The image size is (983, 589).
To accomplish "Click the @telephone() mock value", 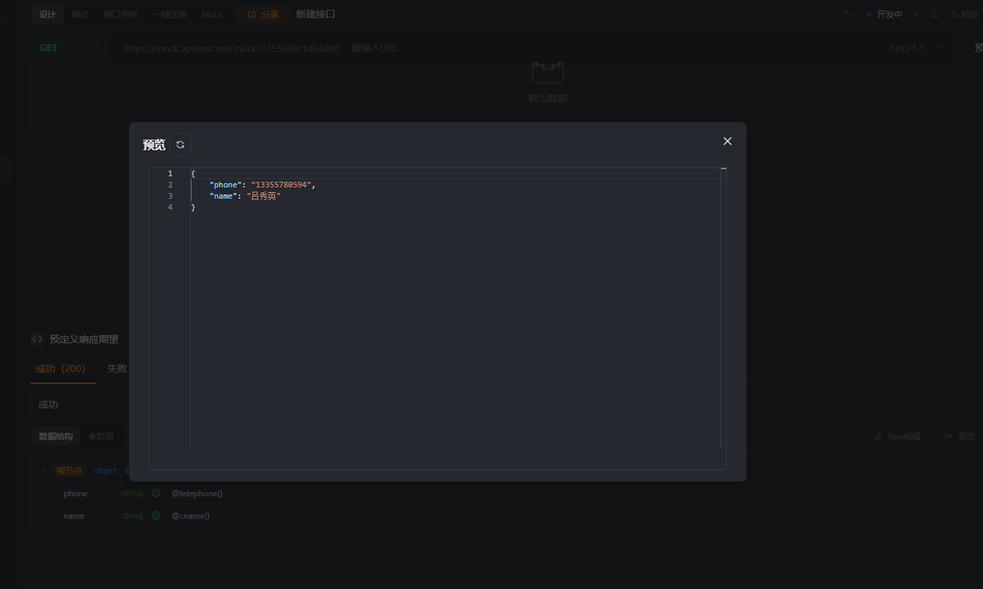I will (x=197, y=494).
